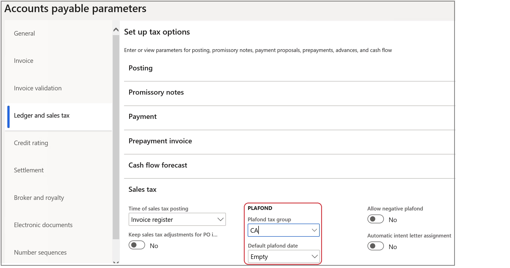
Task: Click the sidebar scroll down arrow
Action: click(116, 262)
